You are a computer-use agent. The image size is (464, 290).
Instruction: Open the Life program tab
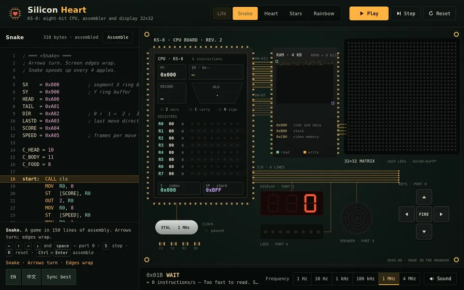(x=222, y=14)
